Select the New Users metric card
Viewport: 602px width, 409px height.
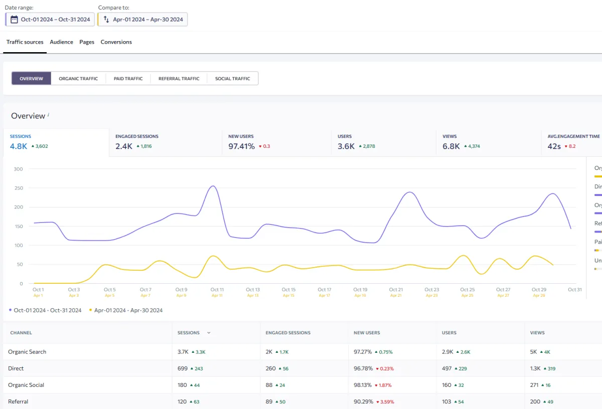click(x=276, y=142)
